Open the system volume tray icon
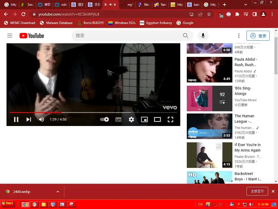 pos(251,204)
